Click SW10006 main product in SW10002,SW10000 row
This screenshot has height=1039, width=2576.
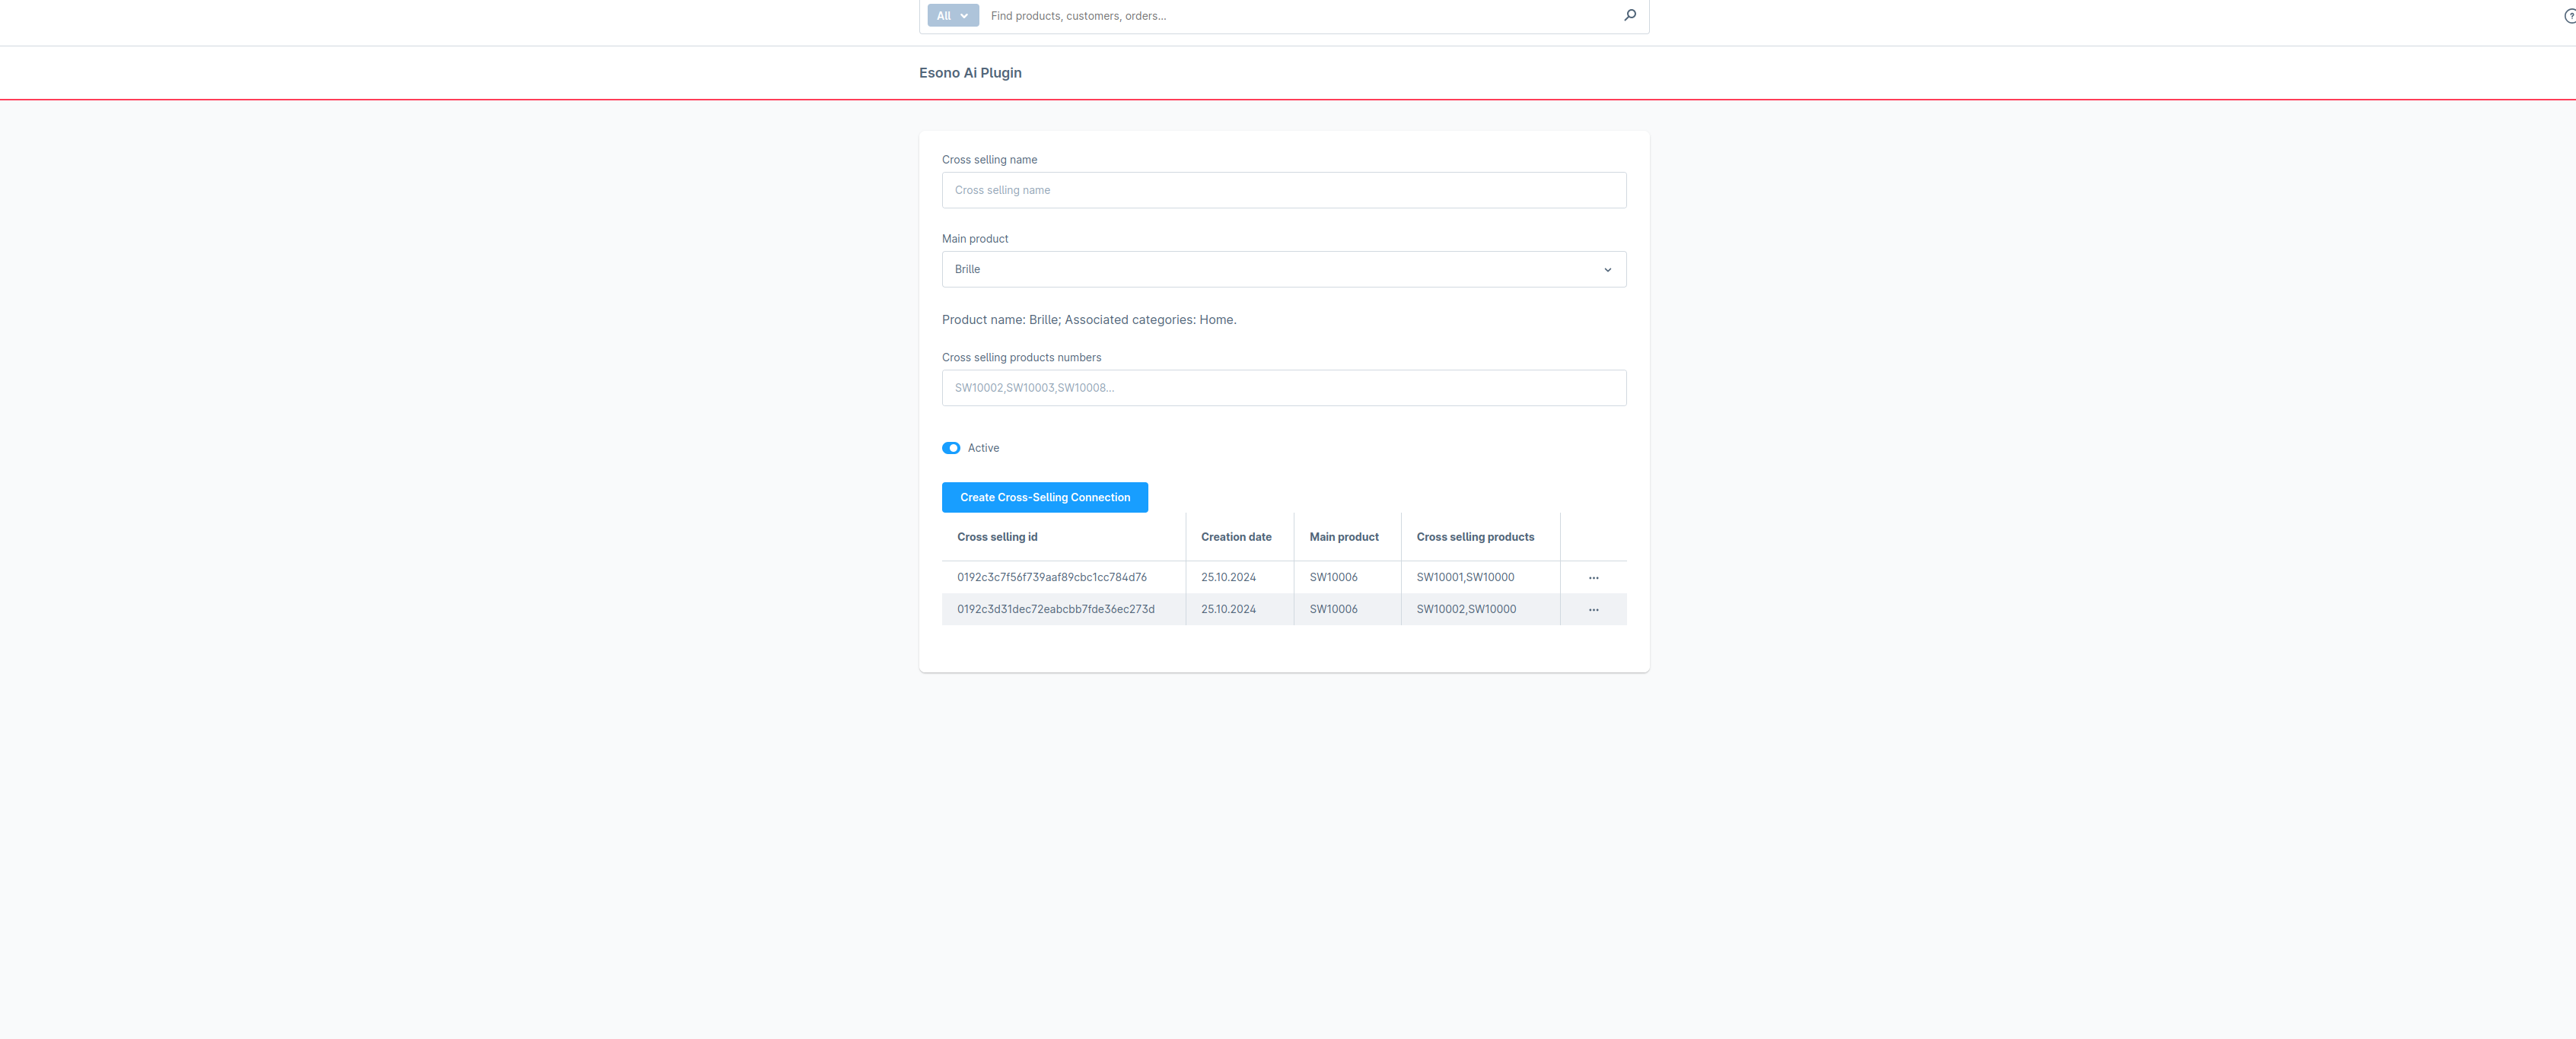point(1333,609)
